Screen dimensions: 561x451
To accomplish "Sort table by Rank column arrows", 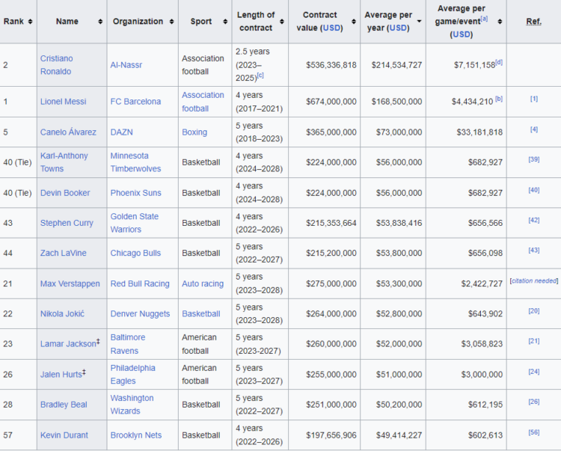I will pos(31,22).
